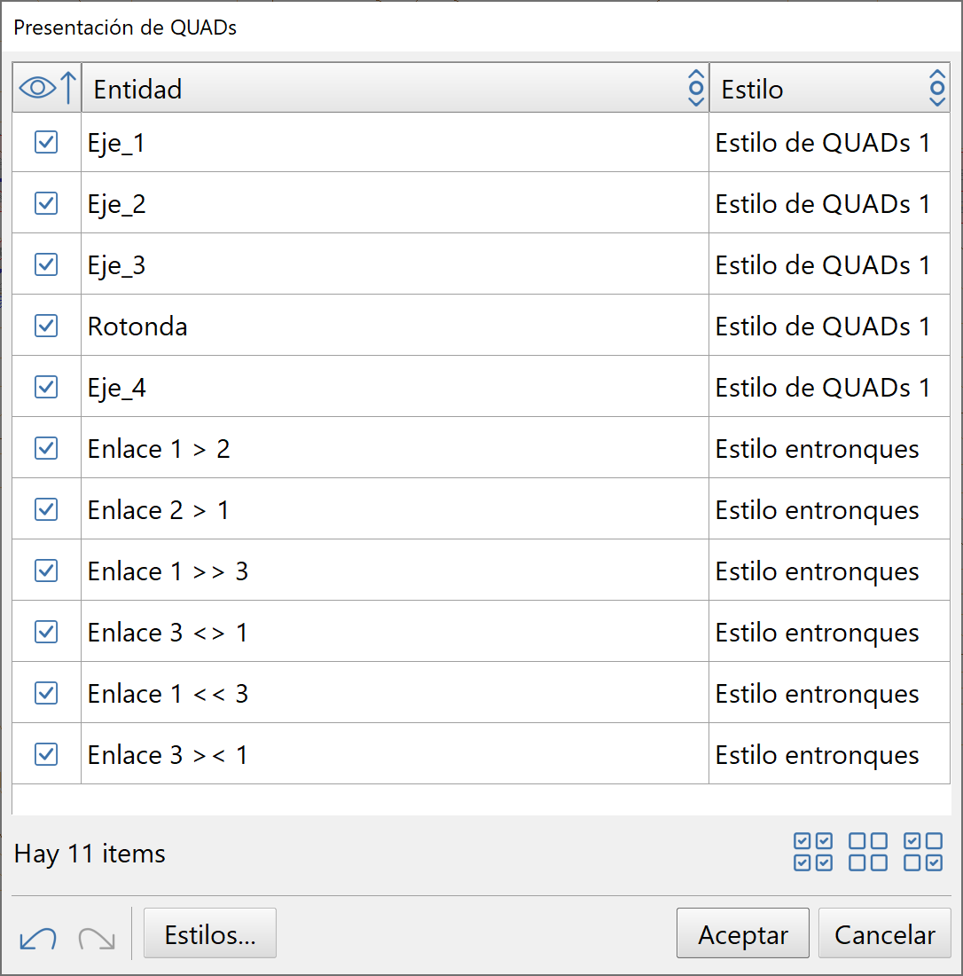Uncheck the Enlace 3 >< 1 checkbox
The height and width of the screenshot is (976, 963).
(46, 754)
